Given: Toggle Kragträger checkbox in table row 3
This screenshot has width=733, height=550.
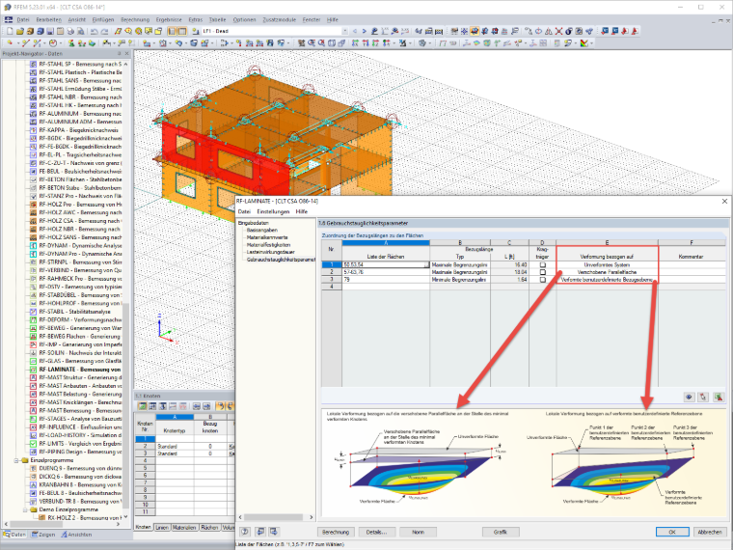Looking at the screenshot, I should tap(542, 280).
